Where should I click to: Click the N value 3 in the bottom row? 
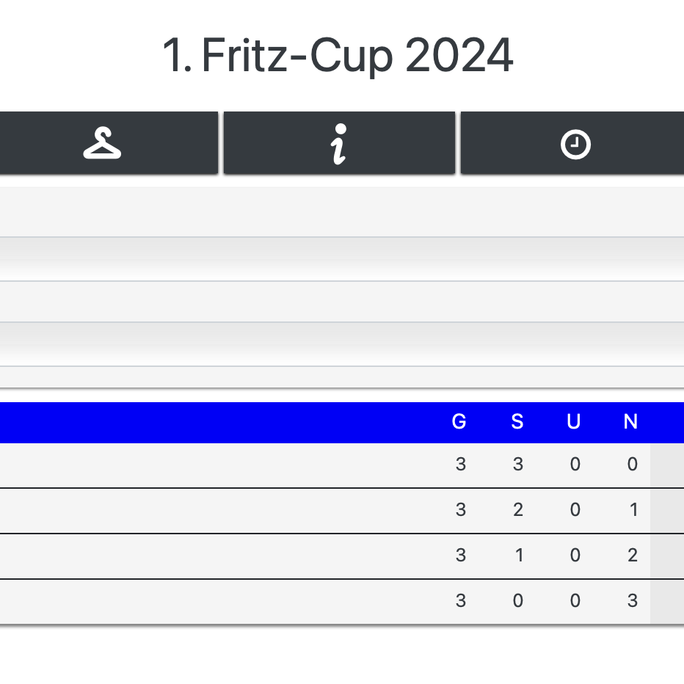(633, 602)
